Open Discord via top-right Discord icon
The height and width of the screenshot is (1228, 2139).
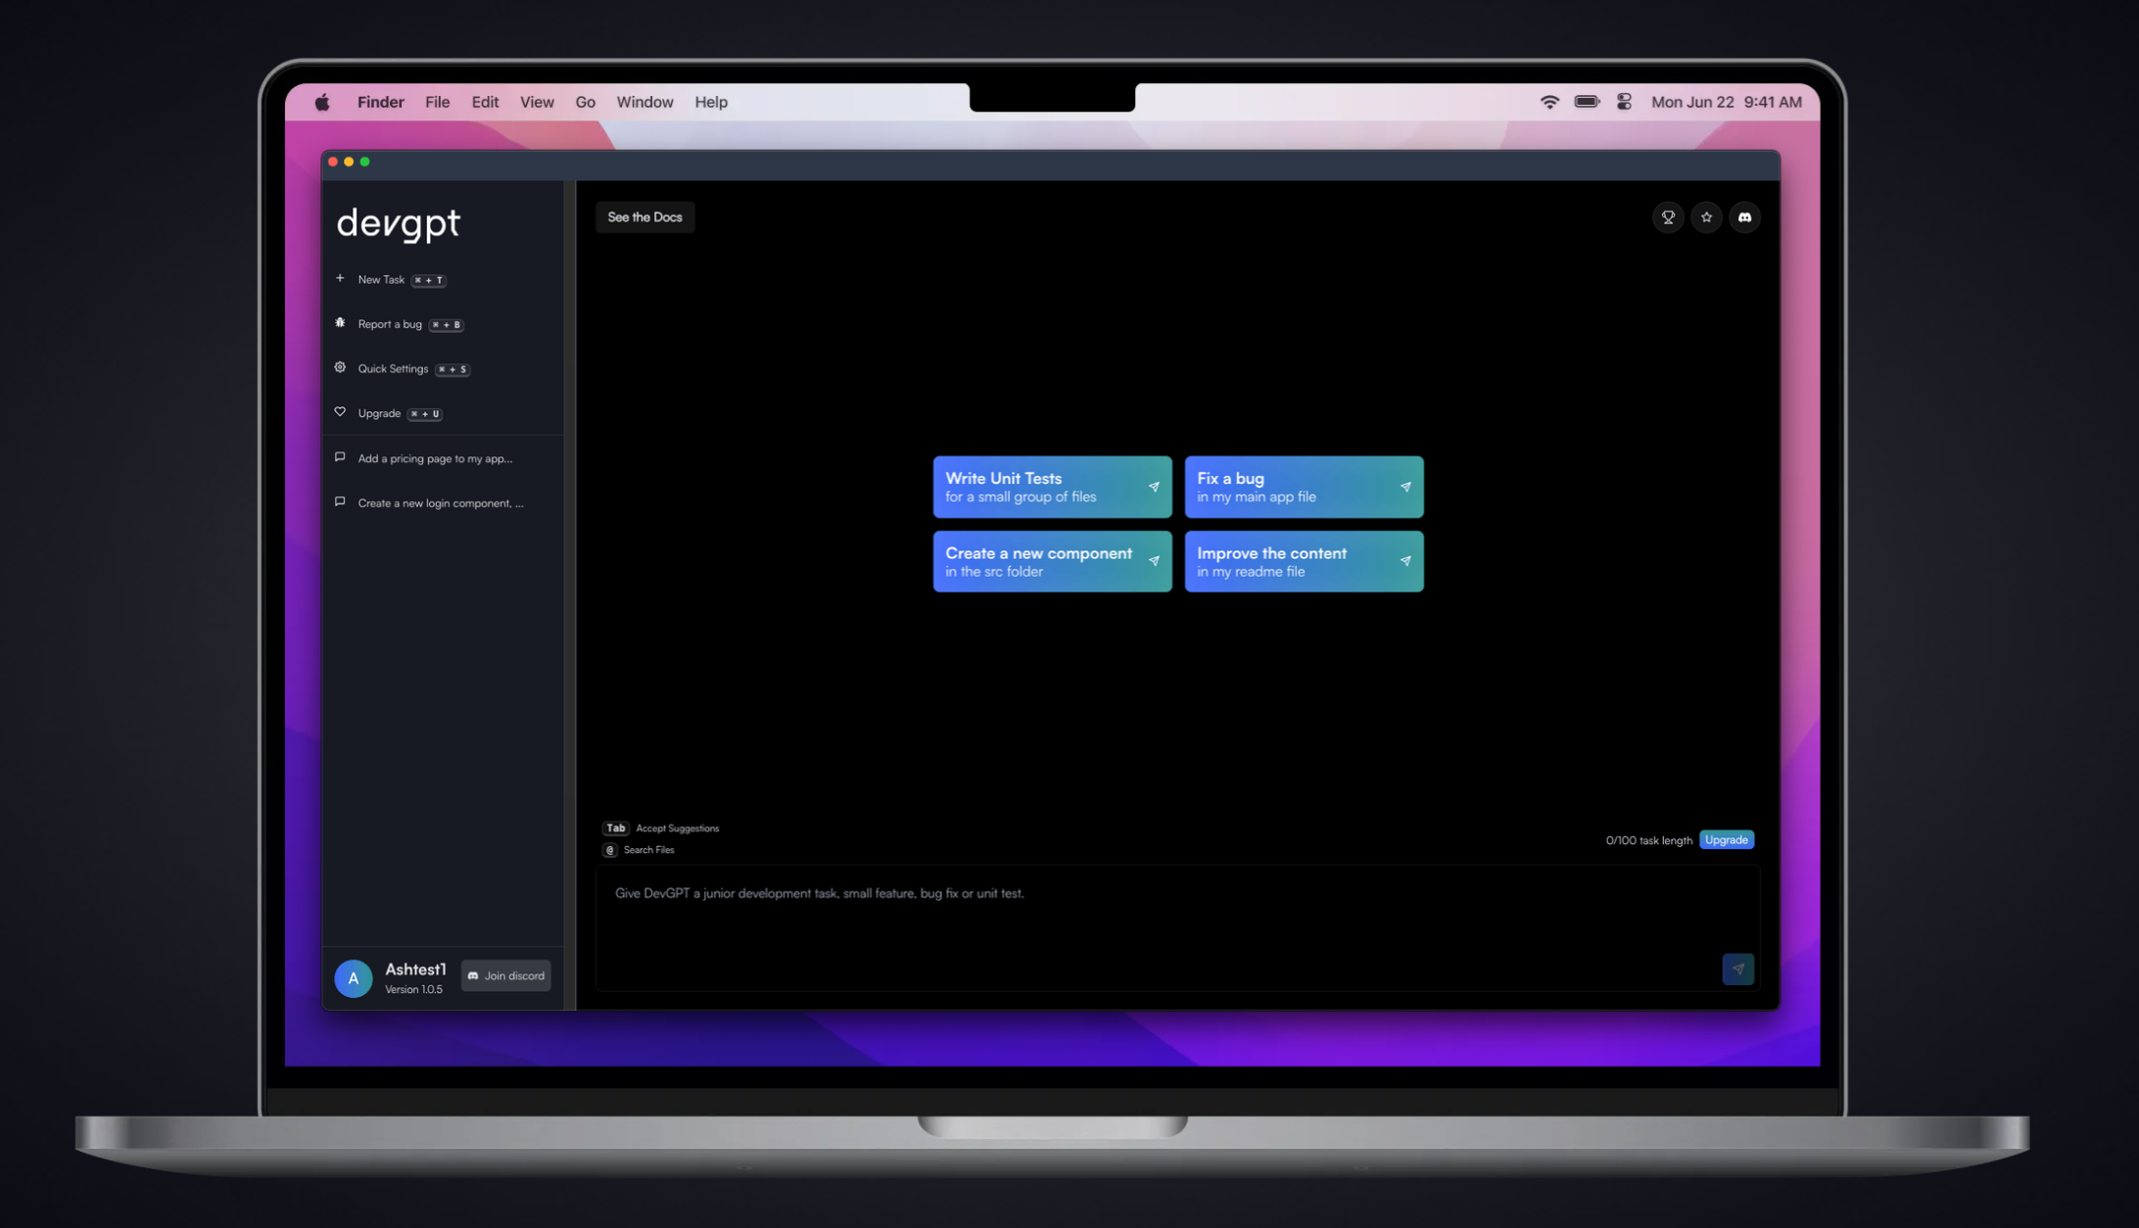point(1744,217)
